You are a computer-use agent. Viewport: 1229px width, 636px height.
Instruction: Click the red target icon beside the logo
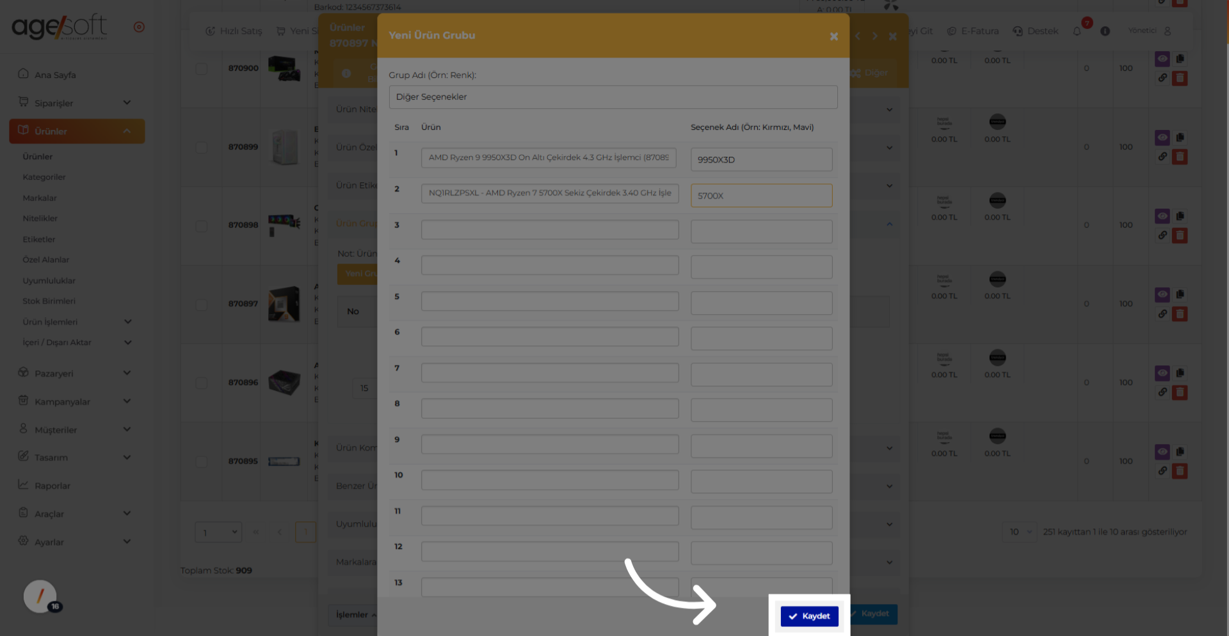[x=139, y=27]
